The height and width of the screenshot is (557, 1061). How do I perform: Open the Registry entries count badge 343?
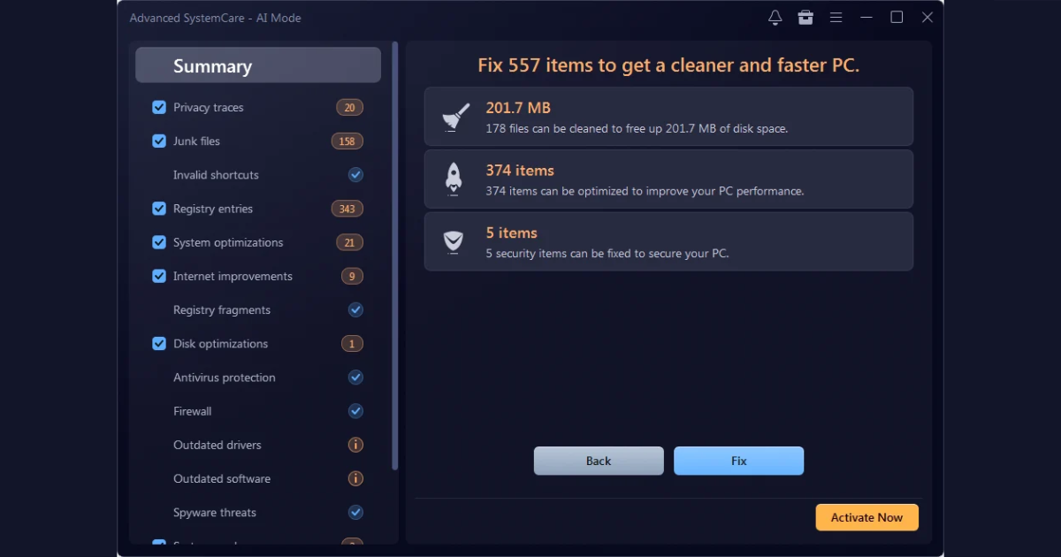[x=347, y=209]
